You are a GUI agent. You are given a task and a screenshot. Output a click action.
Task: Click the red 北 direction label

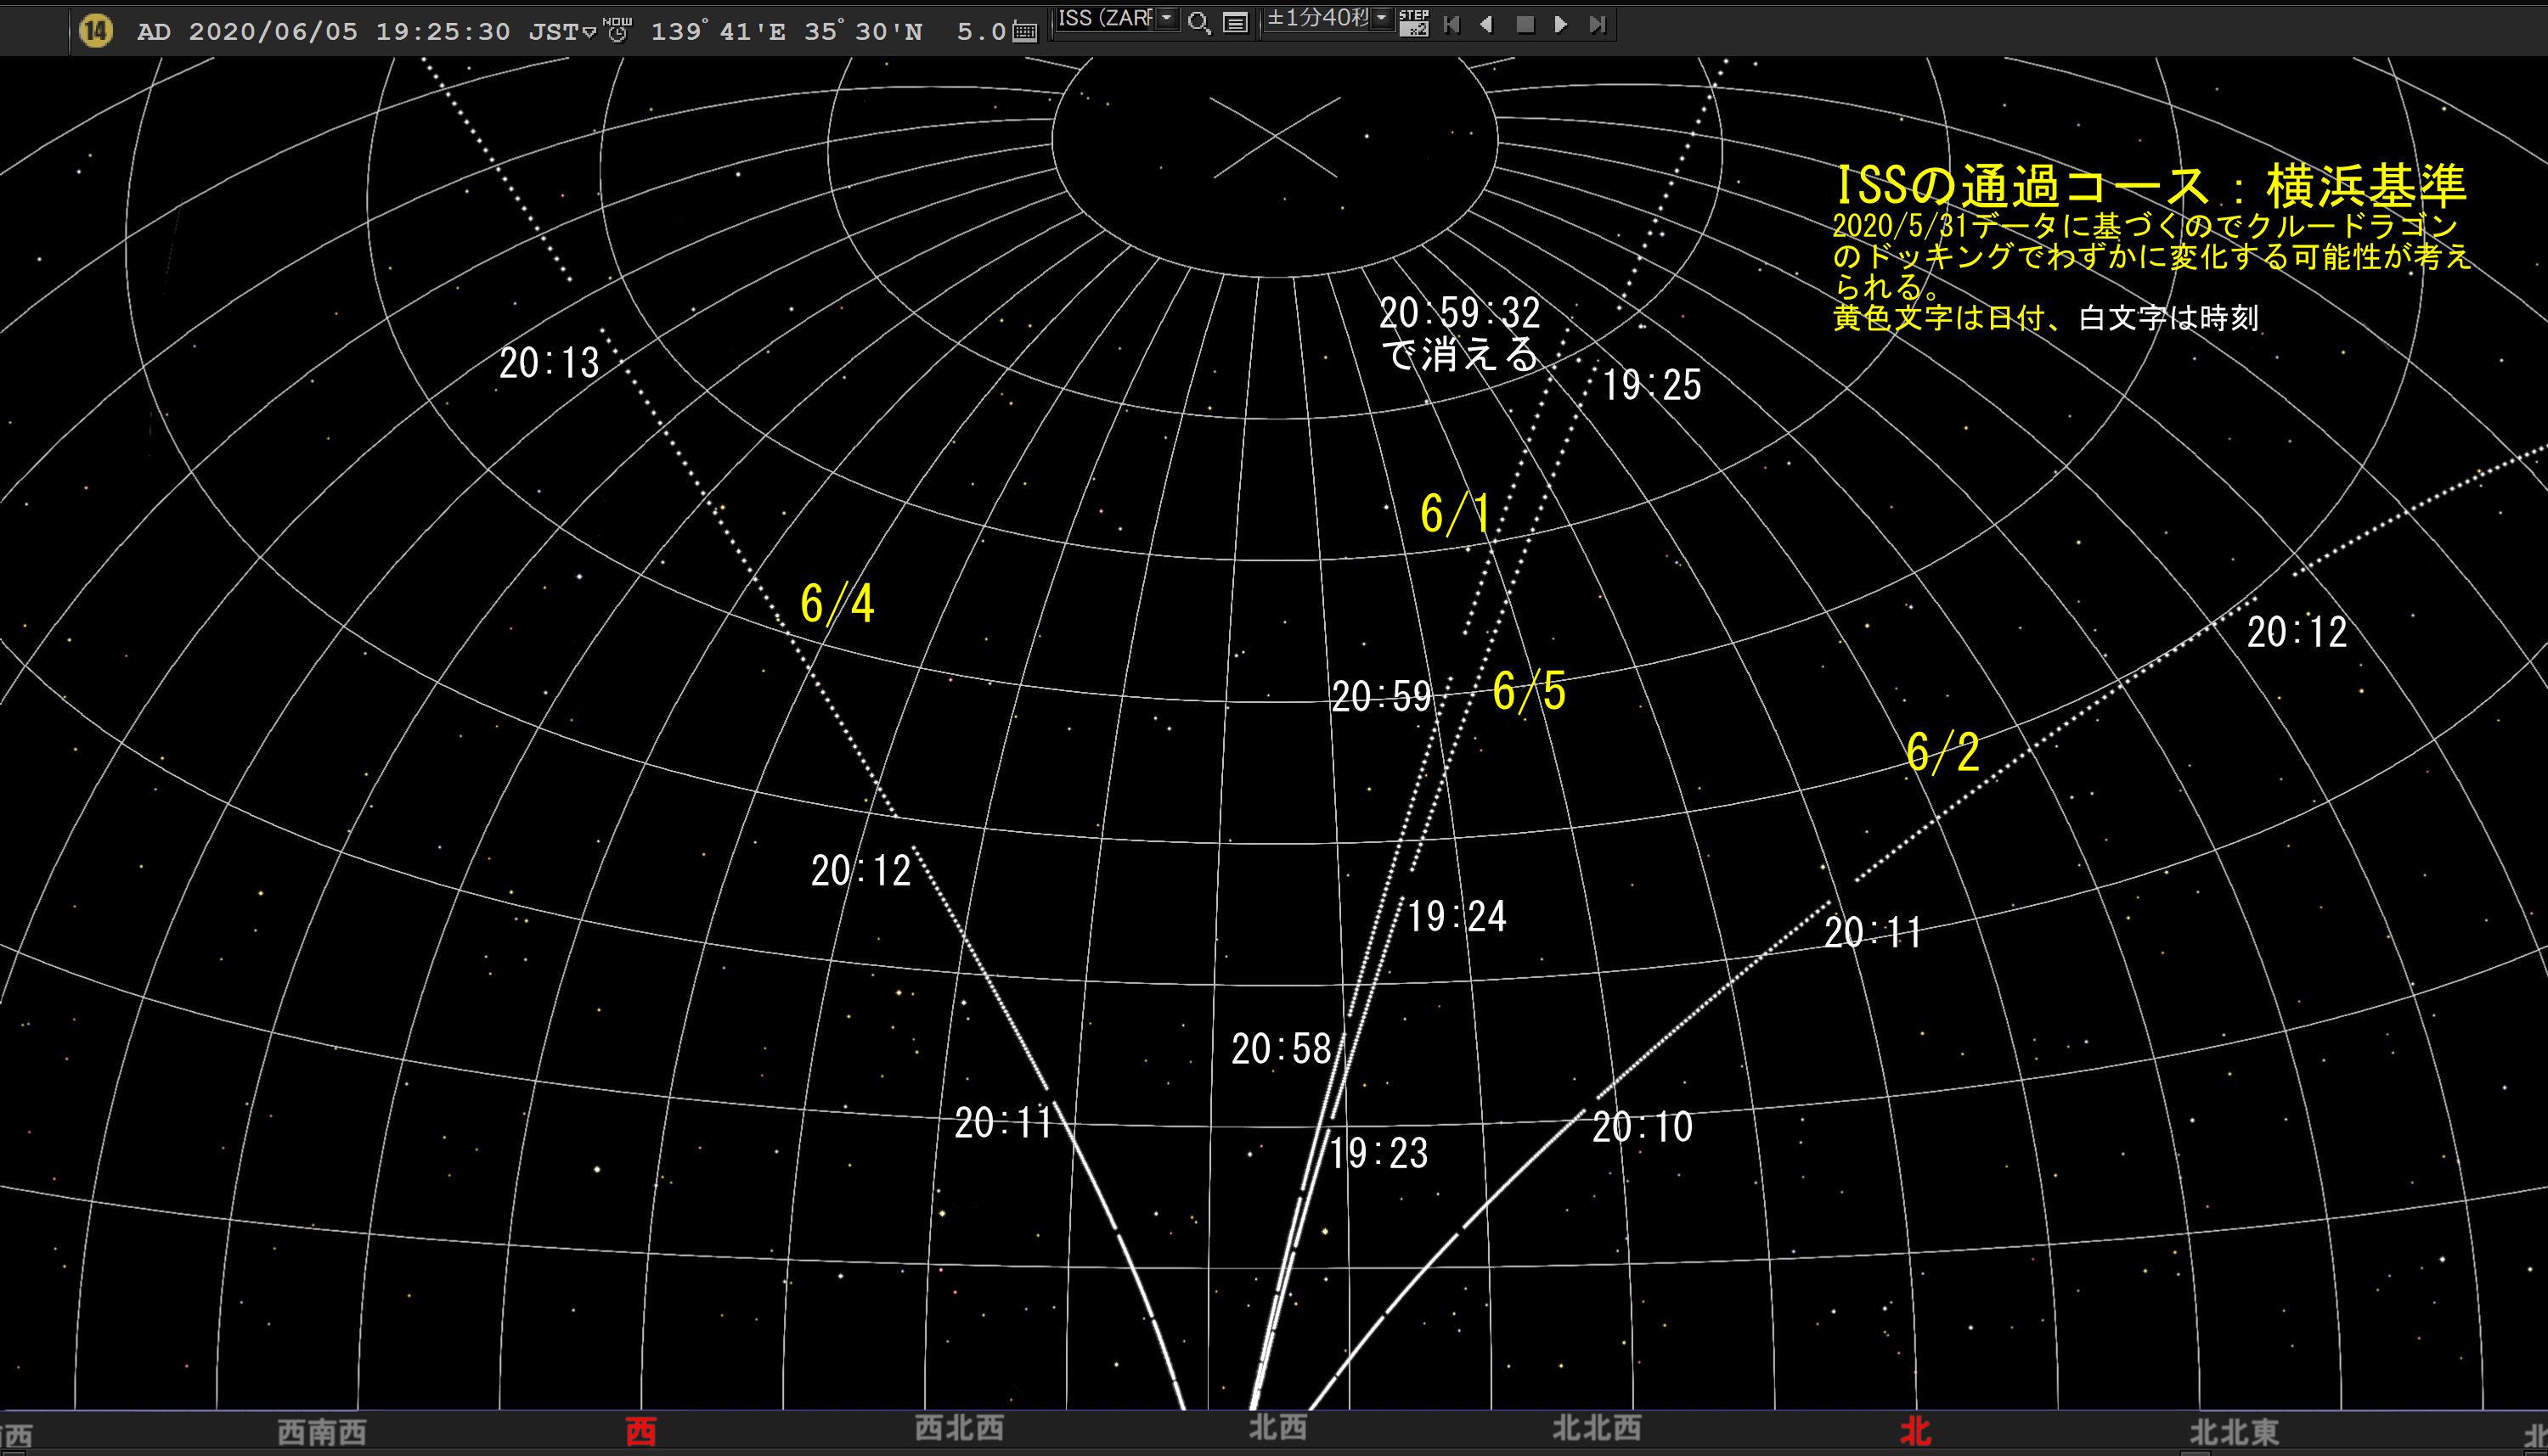[x=1914, y=1431]
